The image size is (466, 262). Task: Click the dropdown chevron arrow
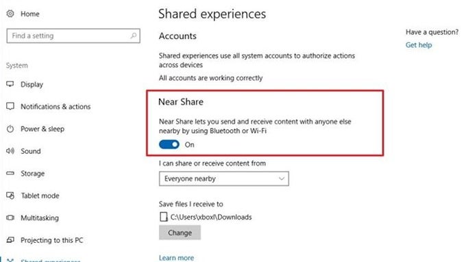tap(282, 179)
